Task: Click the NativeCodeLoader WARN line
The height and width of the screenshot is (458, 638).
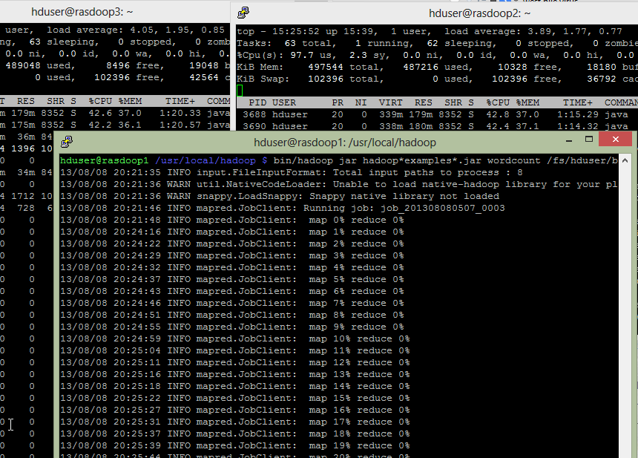Action: point(338,184)
